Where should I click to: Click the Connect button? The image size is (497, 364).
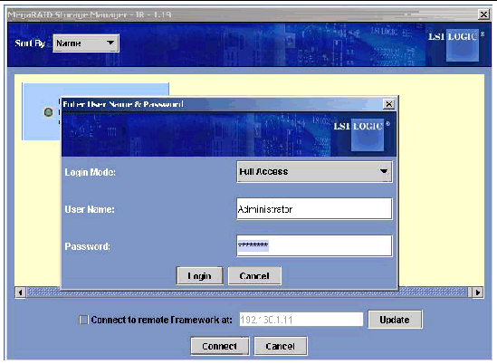(x=220, y=346)
